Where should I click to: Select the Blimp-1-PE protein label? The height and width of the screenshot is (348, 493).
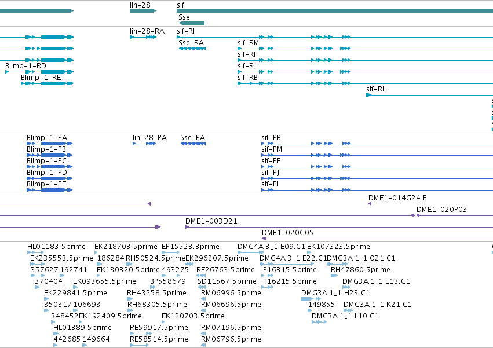(46, 184)
